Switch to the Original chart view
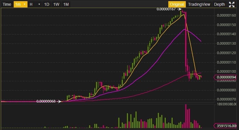 [x=177, y=4]
